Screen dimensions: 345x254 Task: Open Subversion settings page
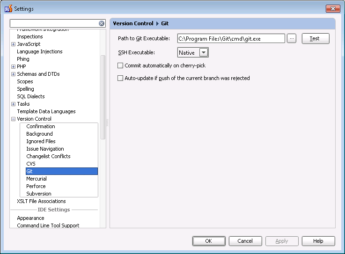(39, 194)
